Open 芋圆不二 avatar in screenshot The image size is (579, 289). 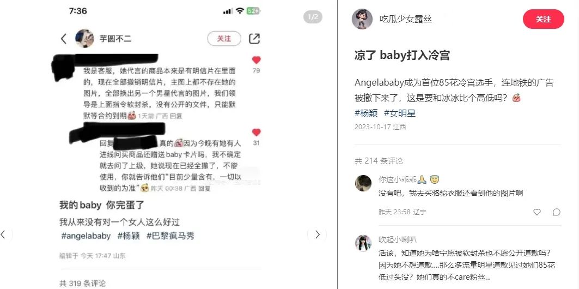pyautogui.click(x=84, y=38)
